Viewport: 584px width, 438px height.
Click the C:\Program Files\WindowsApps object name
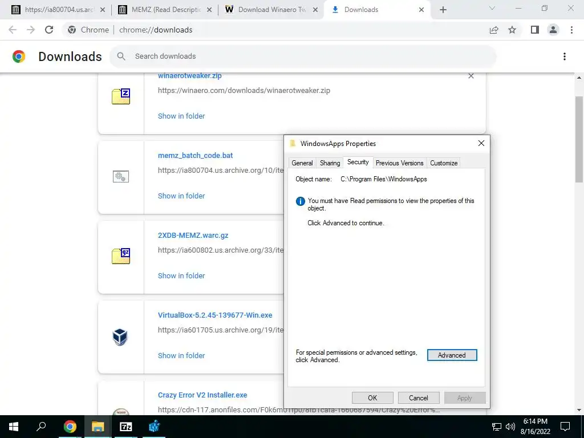point(384,179)
